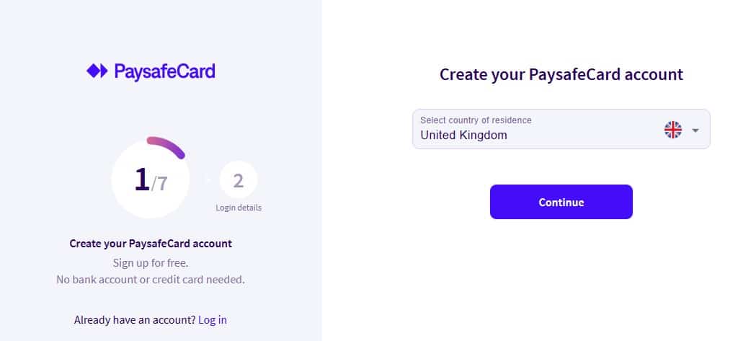Click the PaysafeCard wordmark text
The width and height of the screenshot is (756, 341).
pos(164,71)
